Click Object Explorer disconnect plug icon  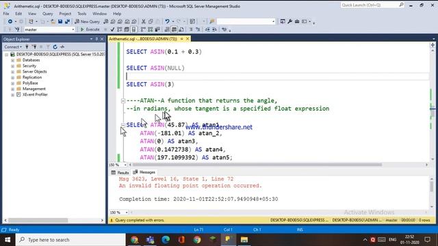pos(34,47)
